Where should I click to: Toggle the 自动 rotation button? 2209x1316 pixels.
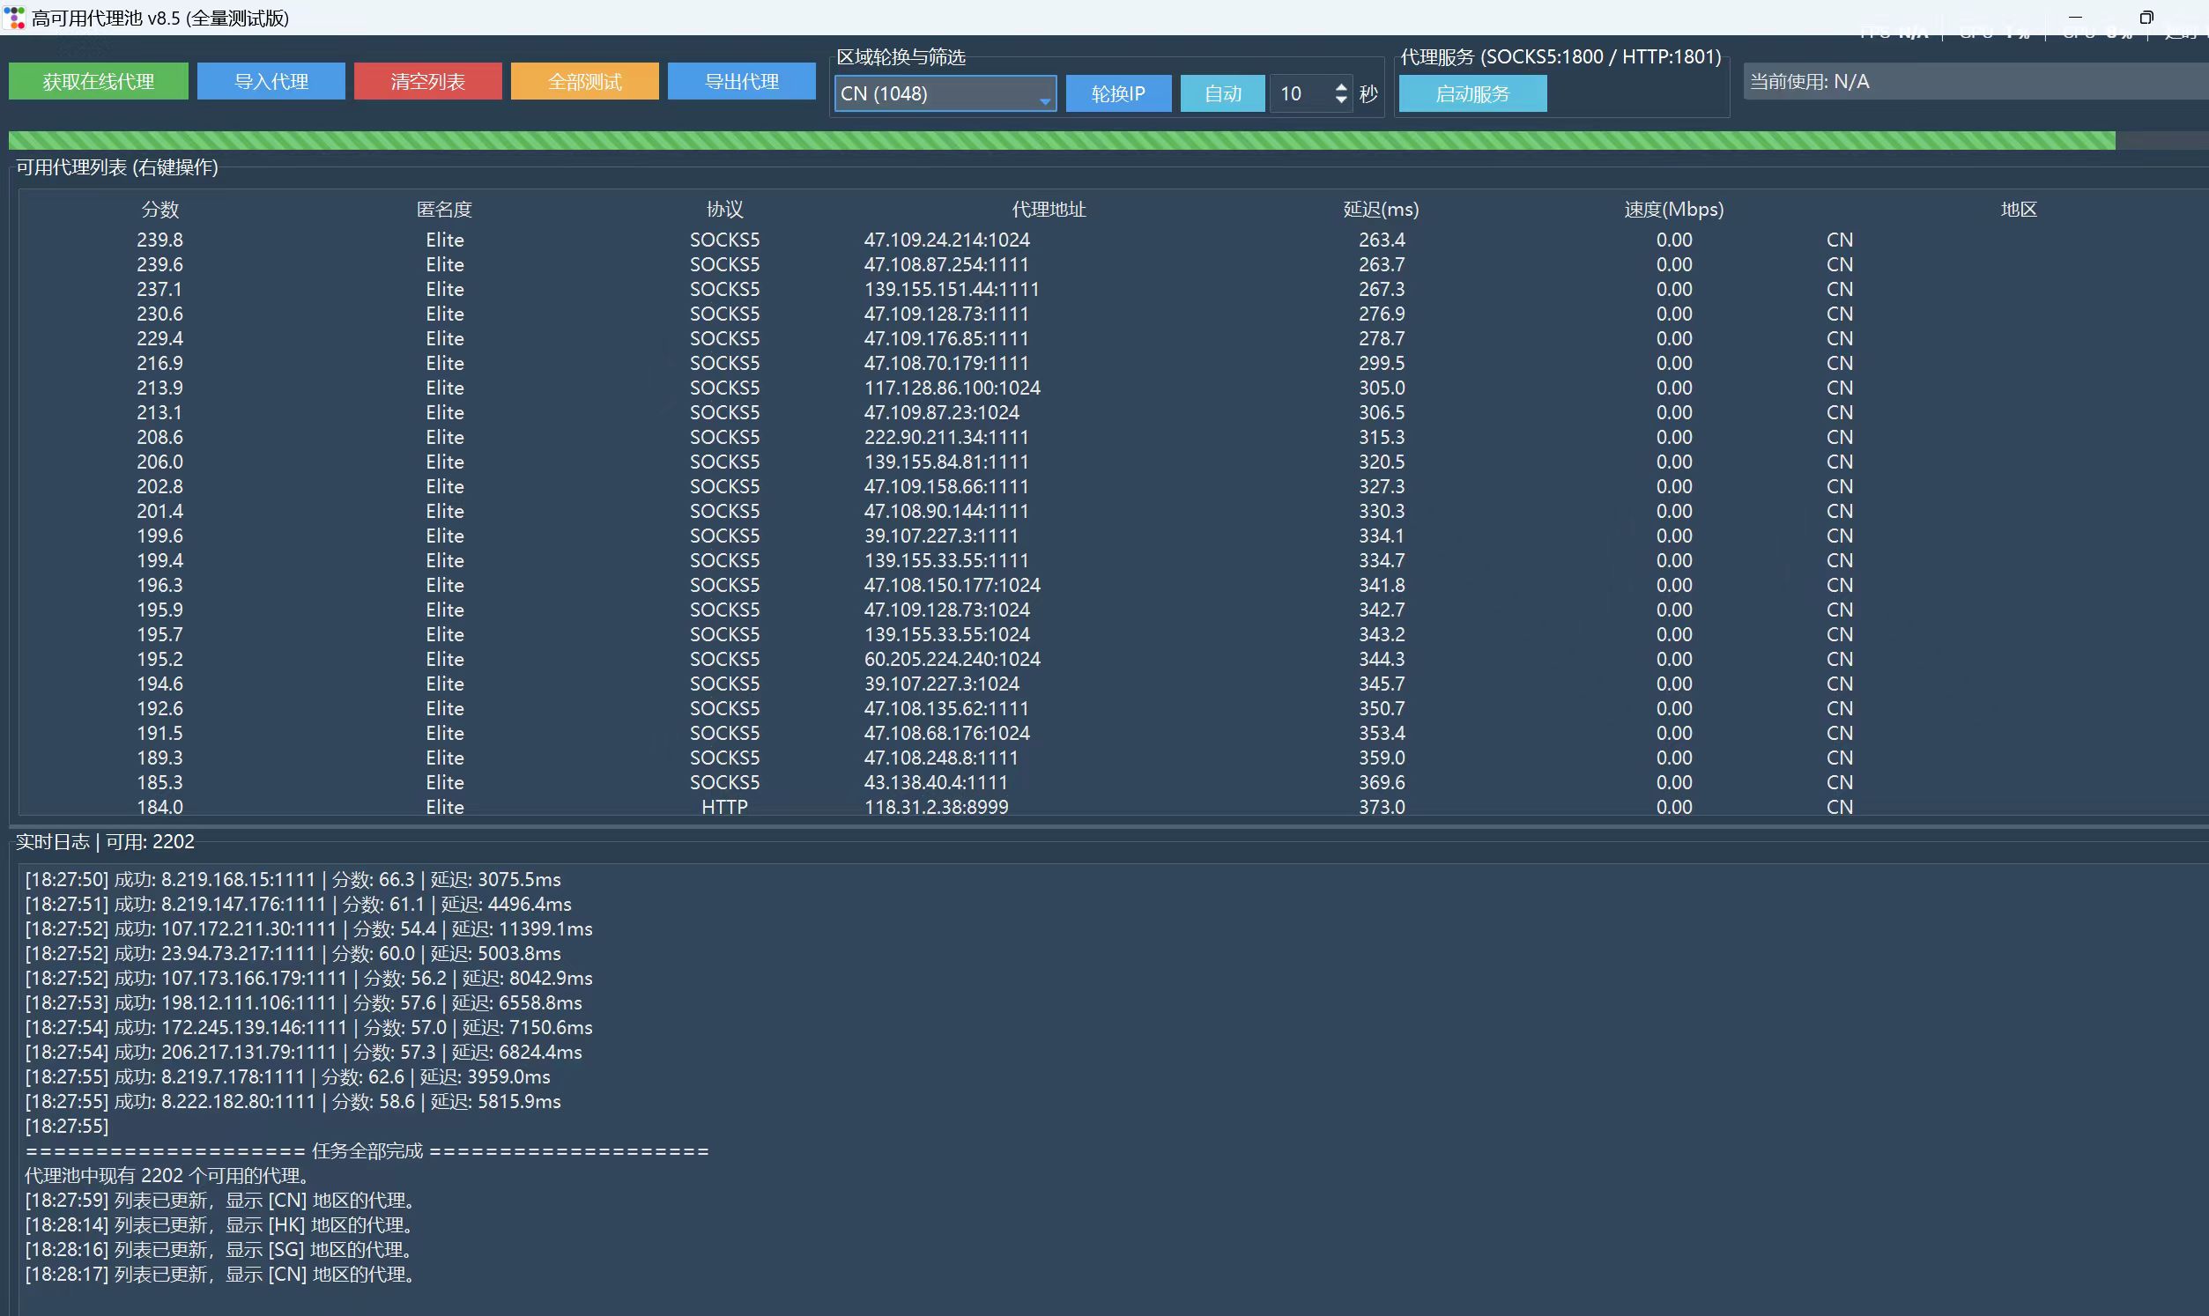pyautogui.click(x=1222, y=94)
